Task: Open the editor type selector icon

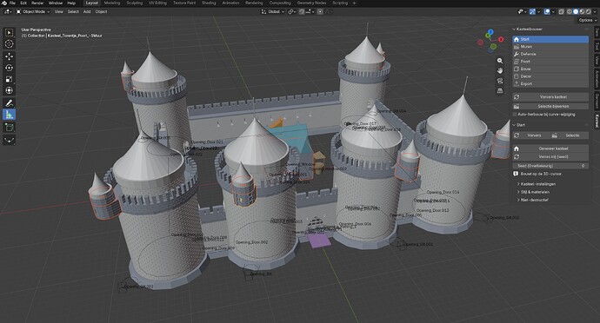Action: (x=8, y=12)
